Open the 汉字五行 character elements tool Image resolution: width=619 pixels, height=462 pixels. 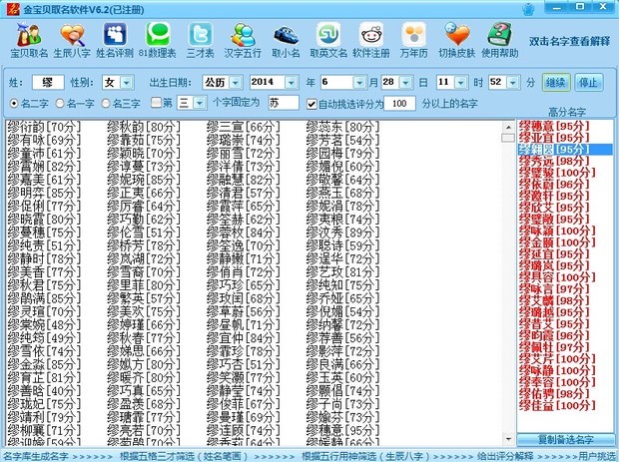[x=243, y=41]
